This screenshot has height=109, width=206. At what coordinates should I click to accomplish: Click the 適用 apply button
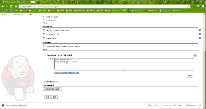click(x=54, y=97)
